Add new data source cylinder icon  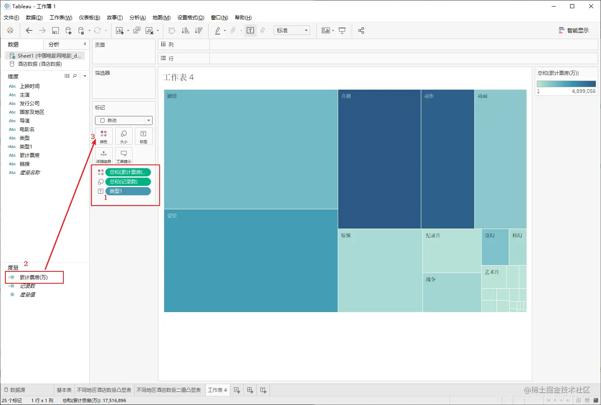69,30
